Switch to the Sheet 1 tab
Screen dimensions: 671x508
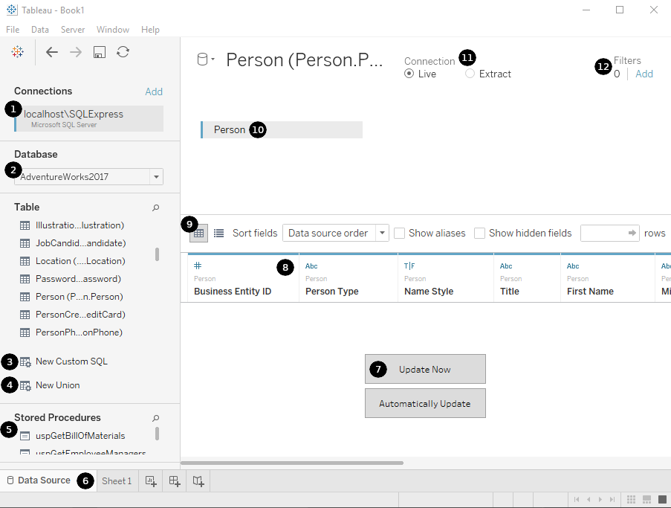tap(117, 481)
